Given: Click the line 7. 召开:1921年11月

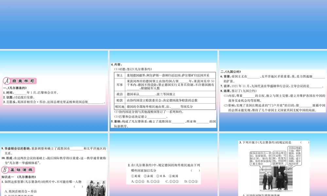Looking at the screenshot, I should point(272,86).
